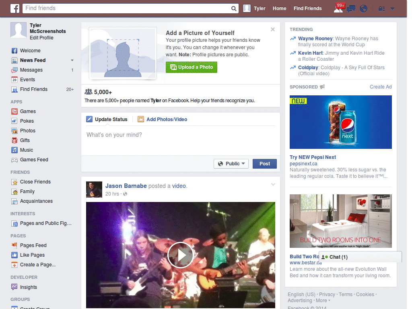Viewport: 412px width, 309px height.
Task: Open privacy shortcuts lock icon
Action: coord(381,9)
